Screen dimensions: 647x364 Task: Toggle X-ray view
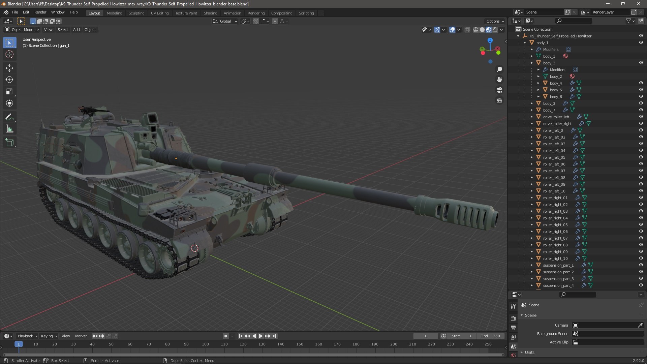pos(467,30)
